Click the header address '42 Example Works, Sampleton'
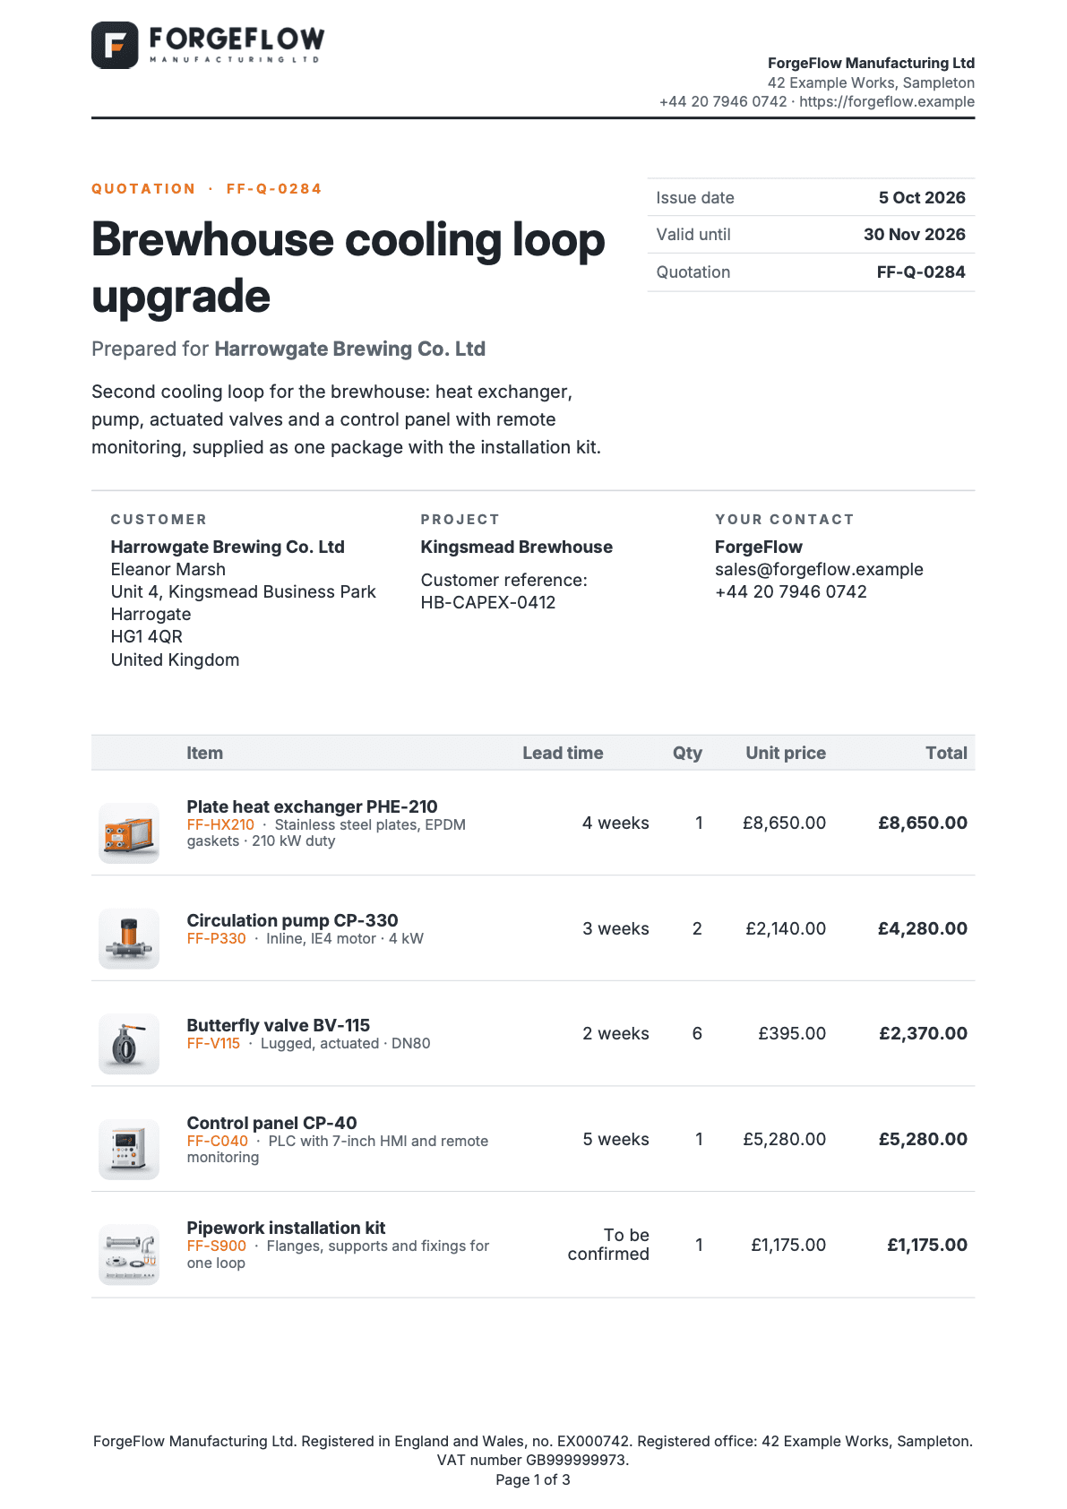Image resolution: width=1067 pixels, height=1509 pixels. (x=871, y=82)
